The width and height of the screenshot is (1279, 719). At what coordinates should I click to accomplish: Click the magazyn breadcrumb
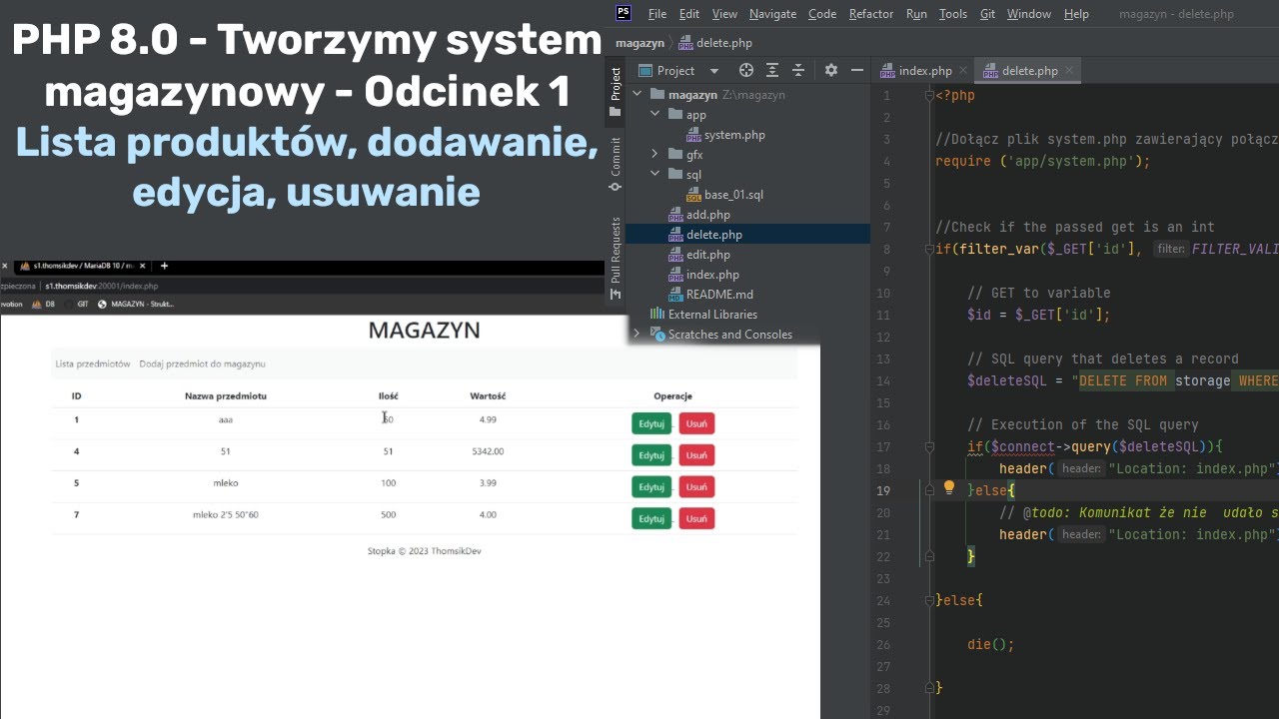tap(640, 44)
